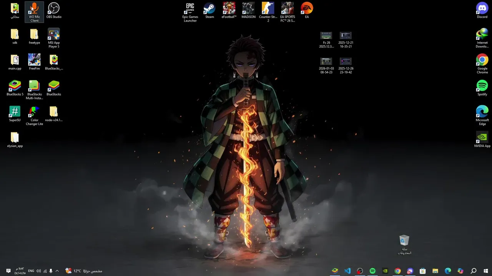Switch the ENG input language indicator
This screenshot has height=276, width=492.
pyautogui.click(x=31, y=271)
